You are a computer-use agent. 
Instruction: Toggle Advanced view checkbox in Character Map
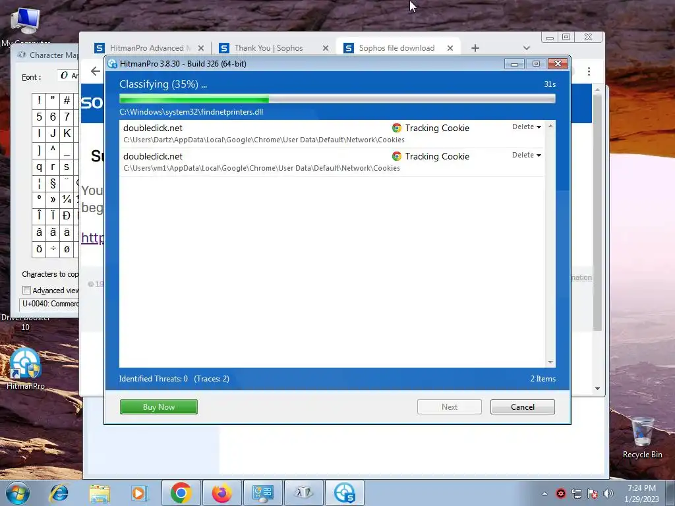26,291
